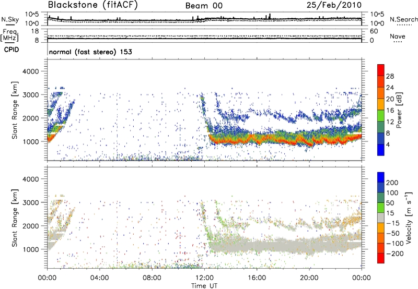Click the '04:00' time axis tick label
The width and height of the screenshot is (418, 289).
(99, 278)
